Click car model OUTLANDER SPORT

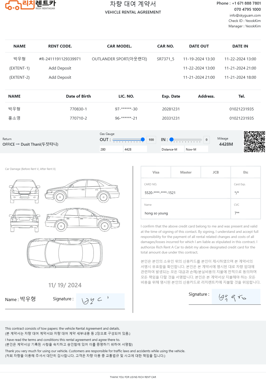[x=119, y=59]
